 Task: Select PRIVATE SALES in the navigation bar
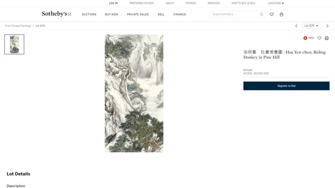(x=138, y=14)
